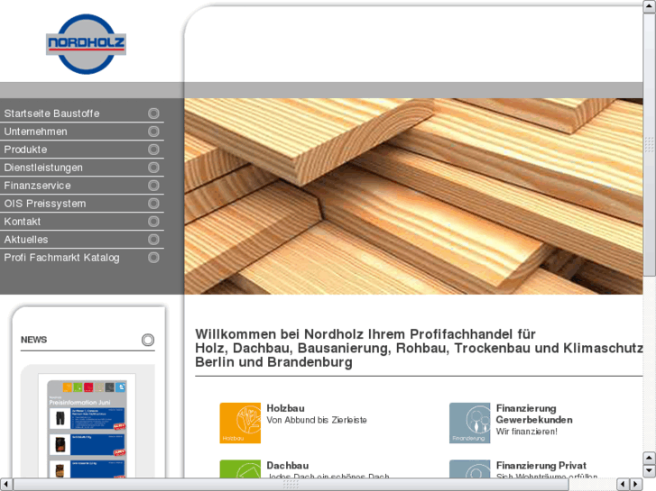Image resolution: width=656 pixels, height=491 pixels.
Task: Open Finanzierung Privat heading
Action: pos(541,466)
